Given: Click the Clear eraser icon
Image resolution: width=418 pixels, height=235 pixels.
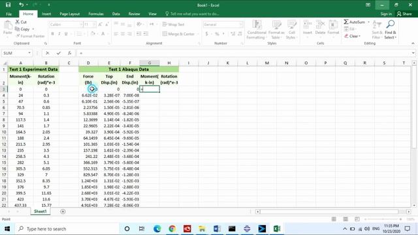Looking at the screenshot, I should (x=346, y=36).
